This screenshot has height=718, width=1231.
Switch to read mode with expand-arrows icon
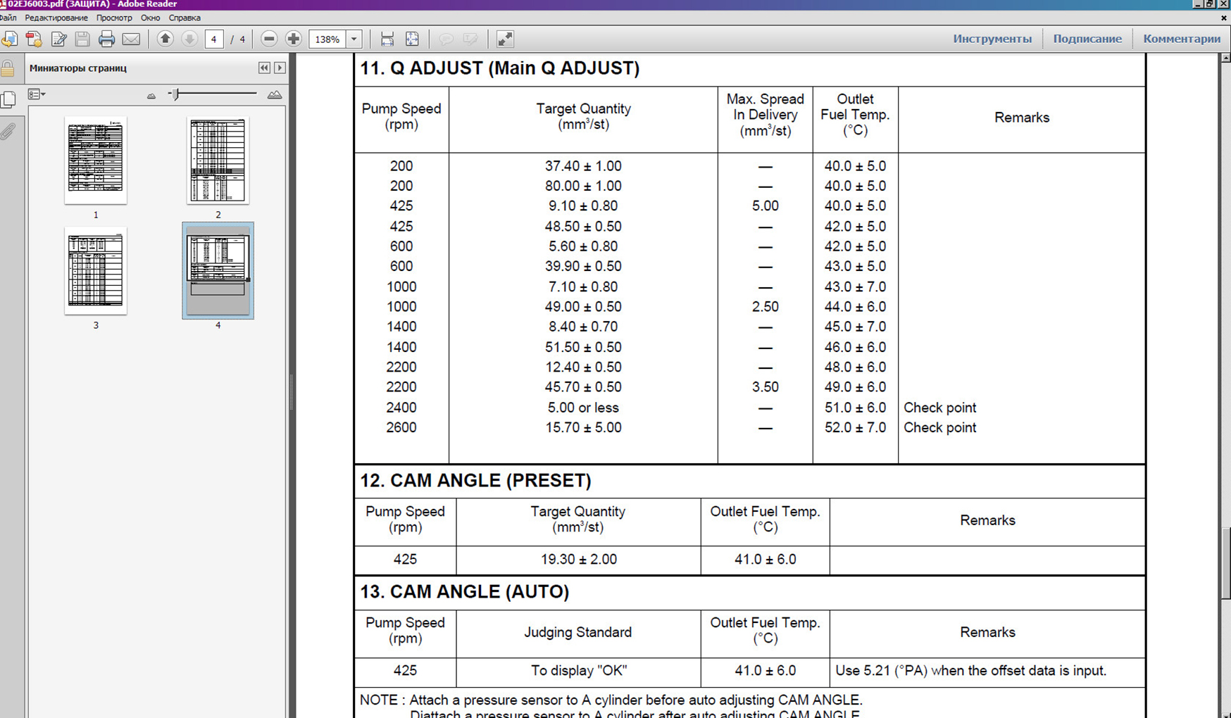point(505,39)
